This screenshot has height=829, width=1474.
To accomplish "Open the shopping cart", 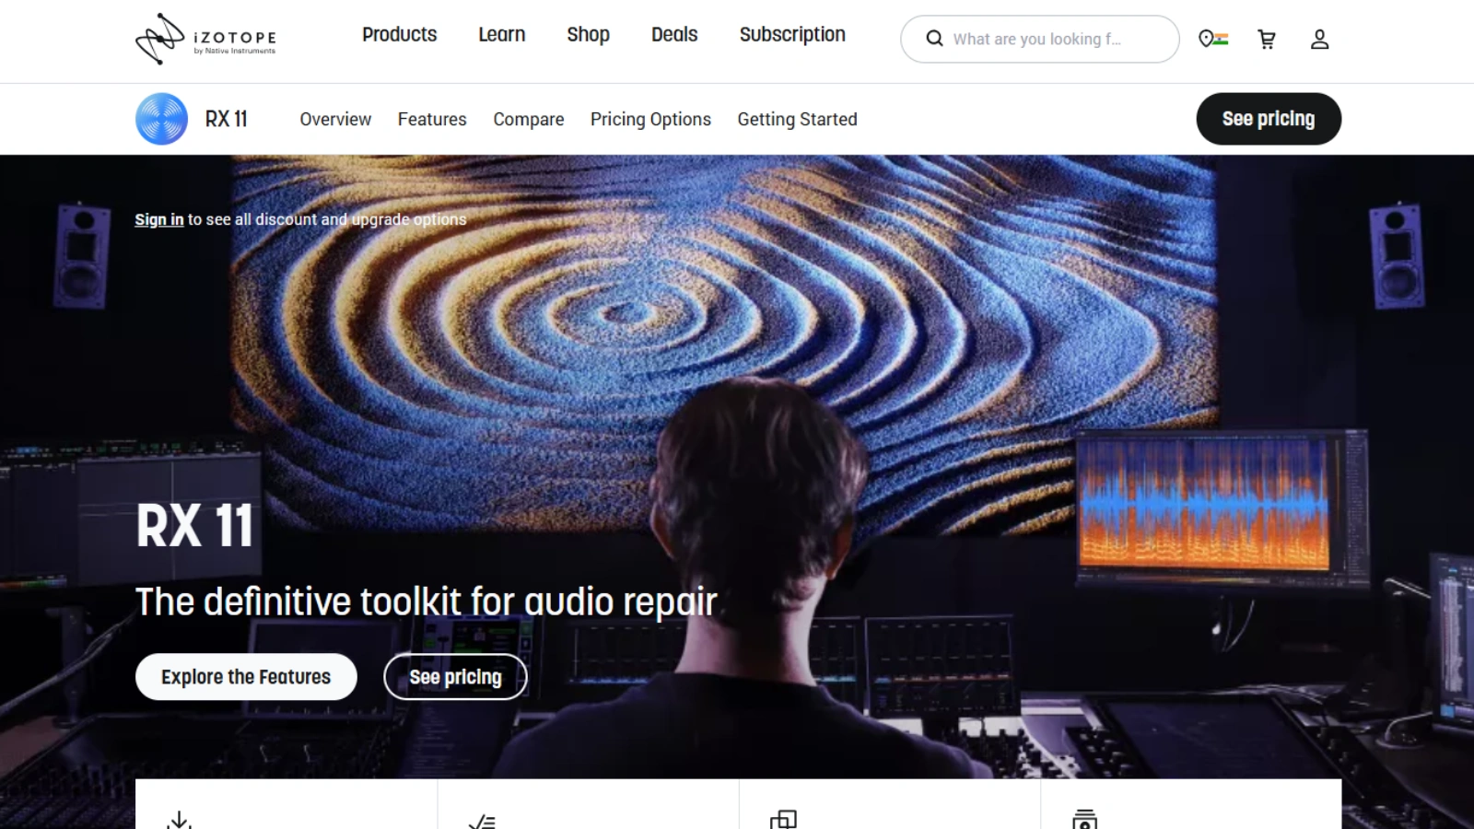I will [x=1267, y=39].
